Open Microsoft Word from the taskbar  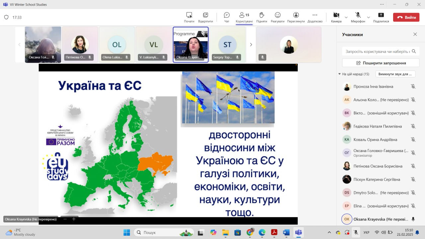click(x=286, y=232)
